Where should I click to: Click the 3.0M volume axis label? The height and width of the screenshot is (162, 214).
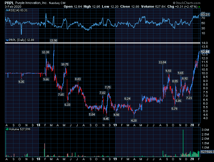(x=205, y=130)
